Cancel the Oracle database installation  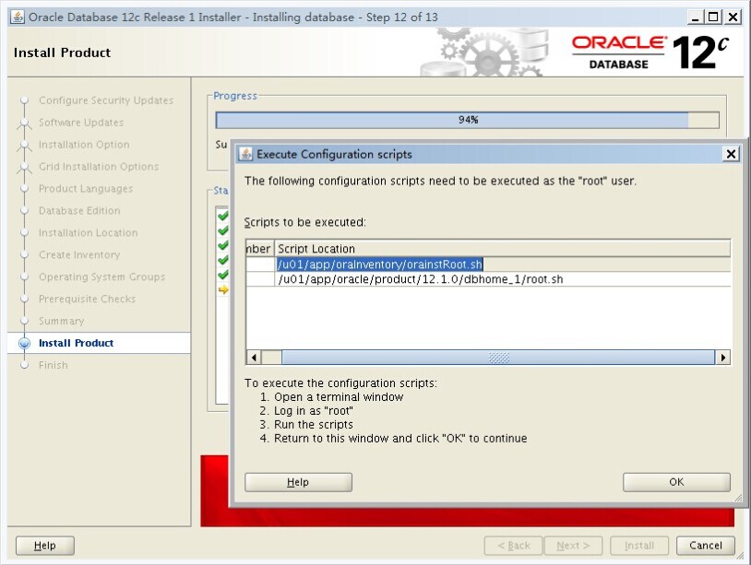pyautogui.click(x=705, y=546)
